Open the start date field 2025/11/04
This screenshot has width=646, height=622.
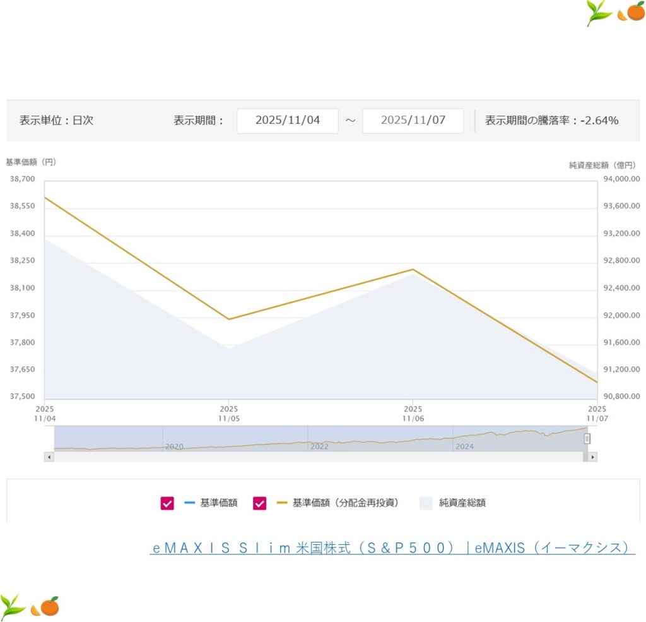point(288,121)
